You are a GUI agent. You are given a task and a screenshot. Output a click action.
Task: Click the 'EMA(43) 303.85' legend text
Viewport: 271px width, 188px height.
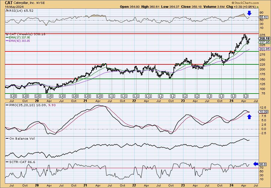click(20, 41)
